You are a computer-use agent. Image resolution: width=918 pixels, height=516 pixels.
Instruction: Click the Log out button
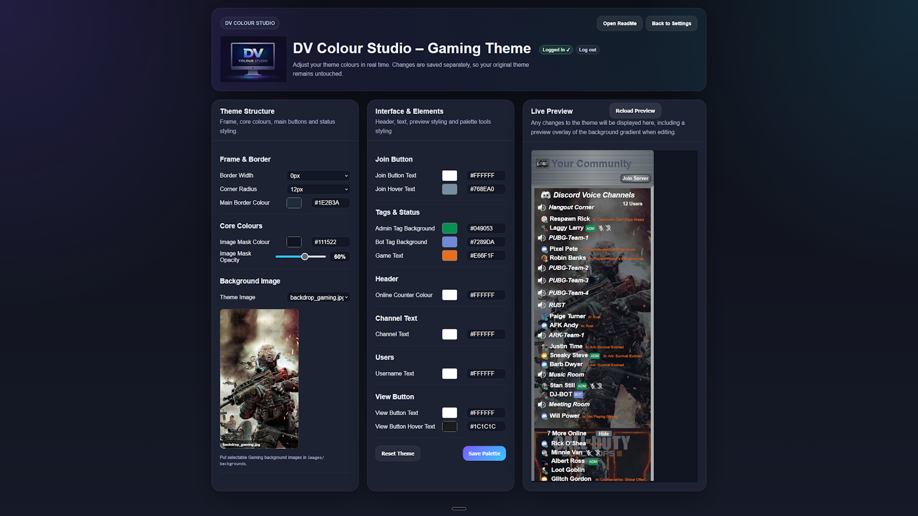coord(588,50)
